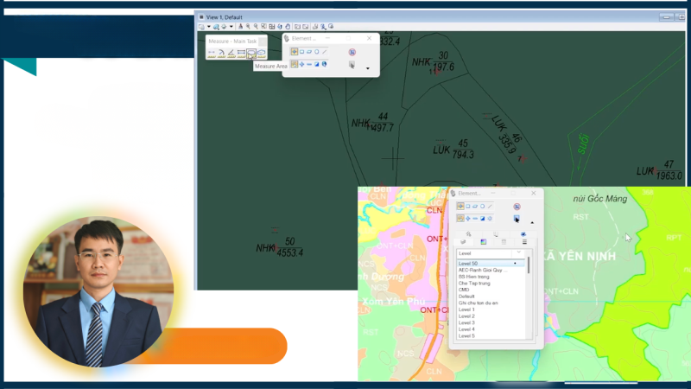691x389 pixels.
Task: Open the Level dropdown in the attribute list
Action: coord(490,253)
